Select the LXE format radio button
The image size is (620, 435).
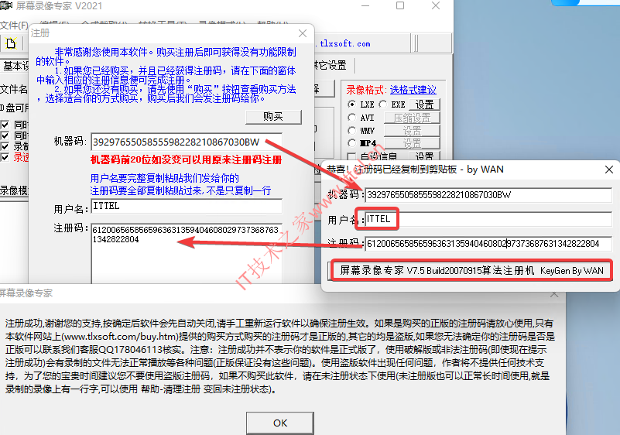(x=351, y=104)
